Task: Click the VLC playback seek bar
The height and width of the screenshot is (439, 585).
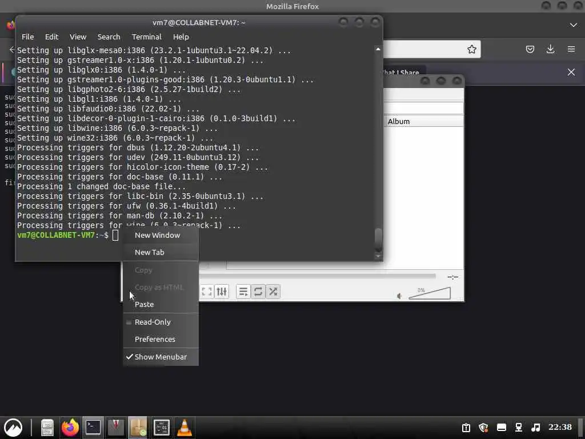Action: [317, 276]
